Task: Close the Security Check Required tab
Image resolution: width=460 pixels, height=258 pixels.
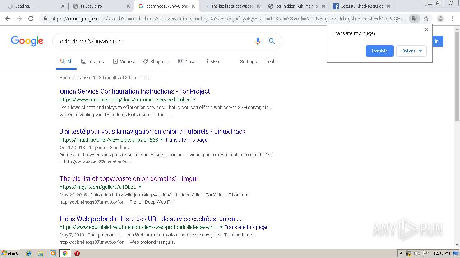Action: coord(388,6)
